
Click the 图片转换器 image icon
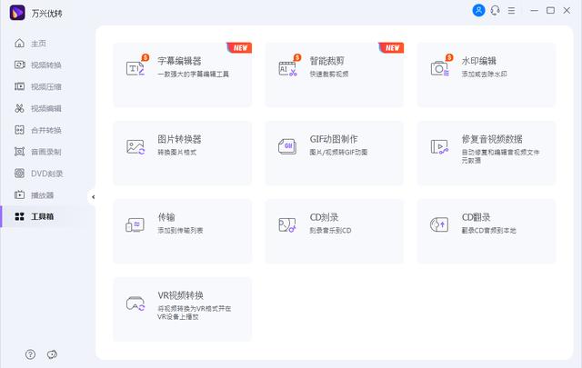(x=135, y=147)
